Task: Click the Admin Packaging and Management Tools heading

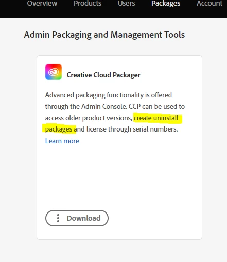Action: coord(104,35)
